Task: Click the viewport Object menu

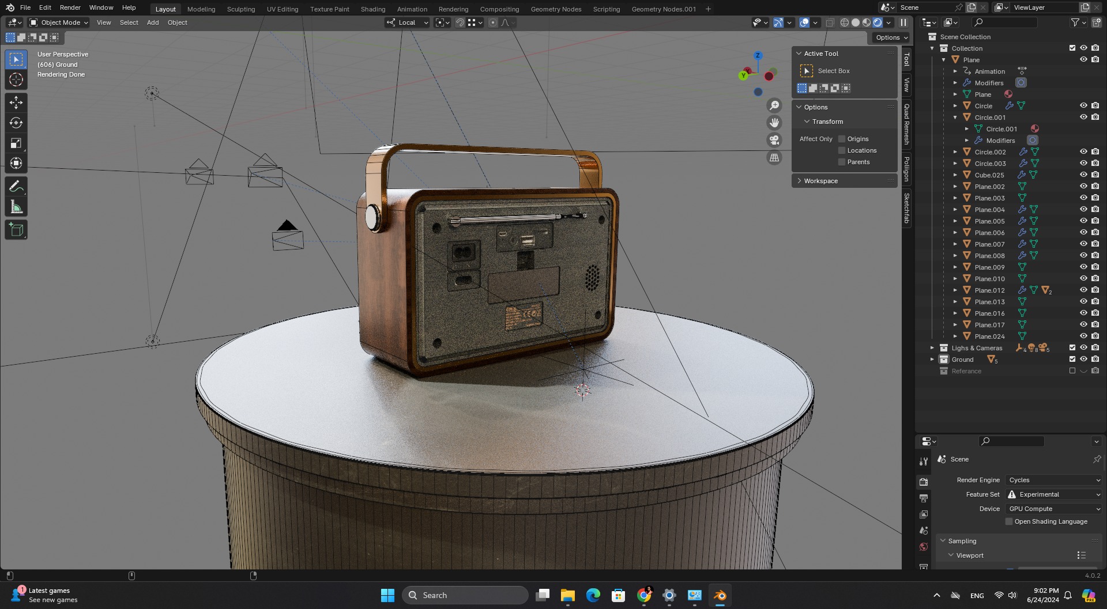Action: 178,22
